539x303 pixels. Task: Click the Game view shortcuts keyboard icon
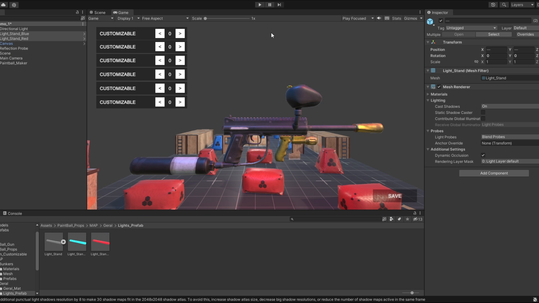coord(387,18)
